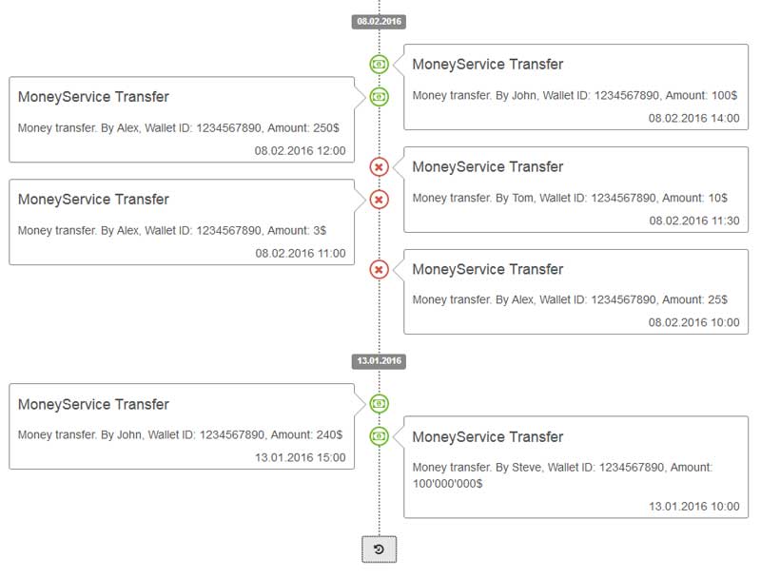Click the load-more history button at the timeline bottom
The width and height of the screenshot is (761, 577).
[379, 549]
